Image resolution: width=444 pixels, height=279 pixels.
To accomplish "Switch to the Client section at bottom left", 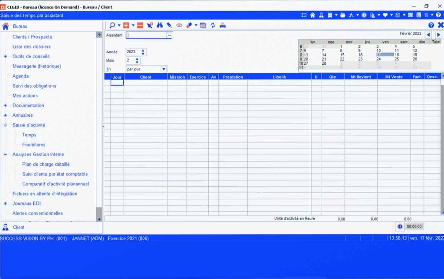I will pyautogui.click(x=19, y=227).
